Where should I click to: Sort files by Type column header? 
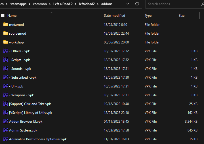tap(148, 16)
